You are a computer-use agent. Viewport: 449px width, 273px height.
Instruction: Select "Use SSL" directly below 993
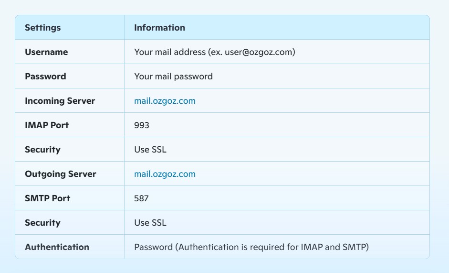(x=150, y=150)
